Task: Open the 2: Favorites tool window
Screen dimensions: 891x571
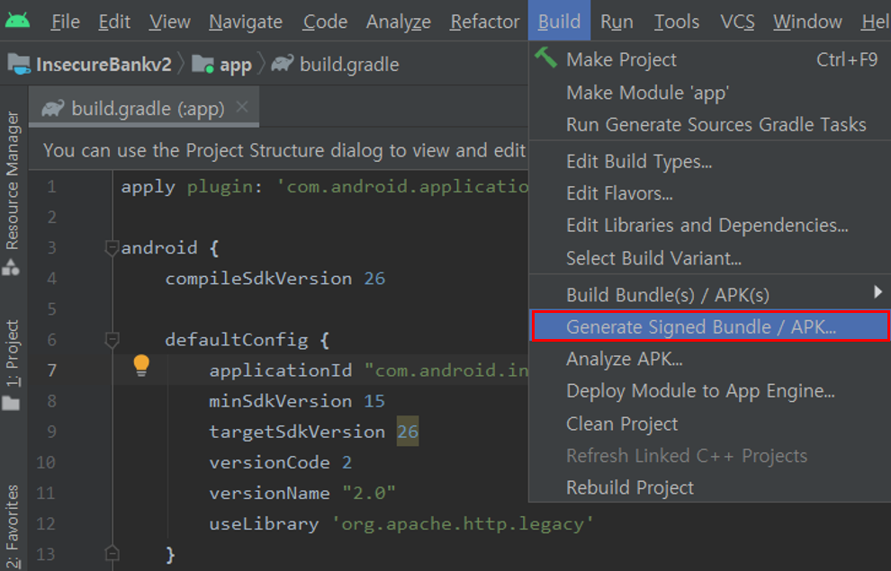Action: pos(12,527)
